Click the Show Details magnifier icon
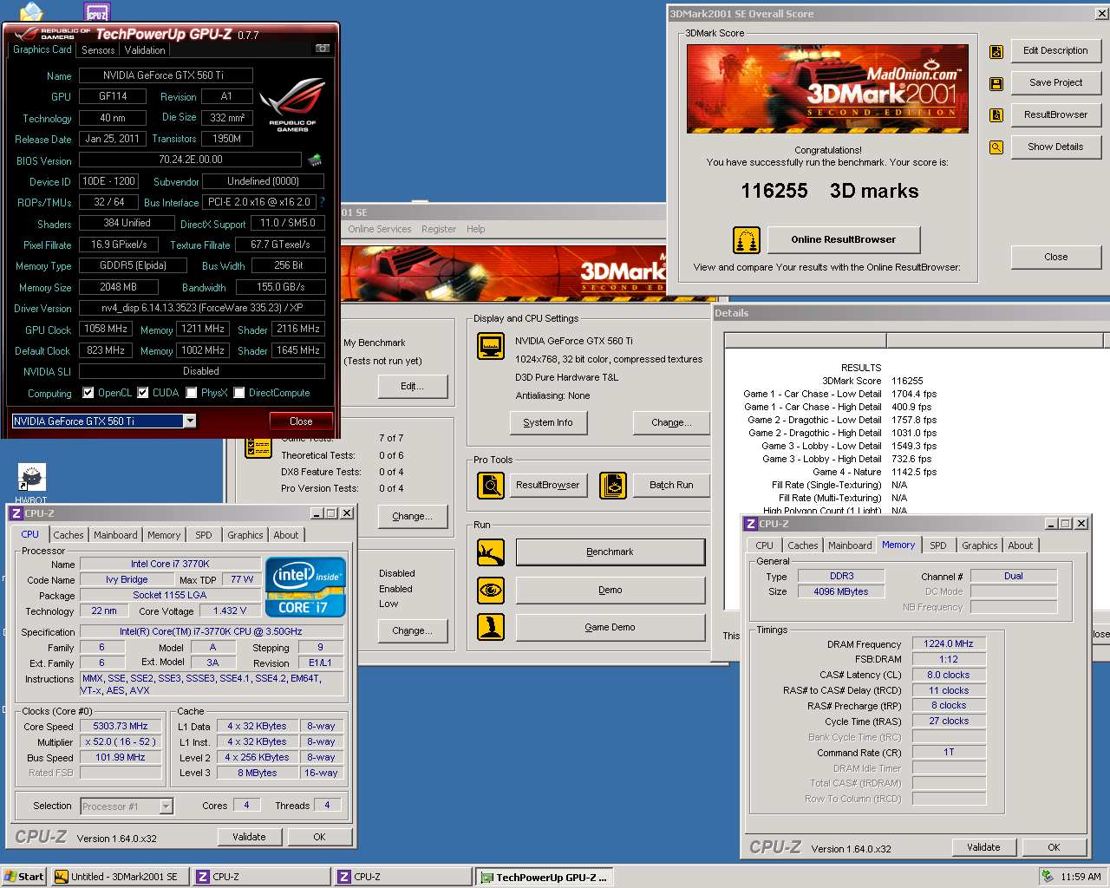The width and height of the screenshot is (1110, 888). pos(996,147)
